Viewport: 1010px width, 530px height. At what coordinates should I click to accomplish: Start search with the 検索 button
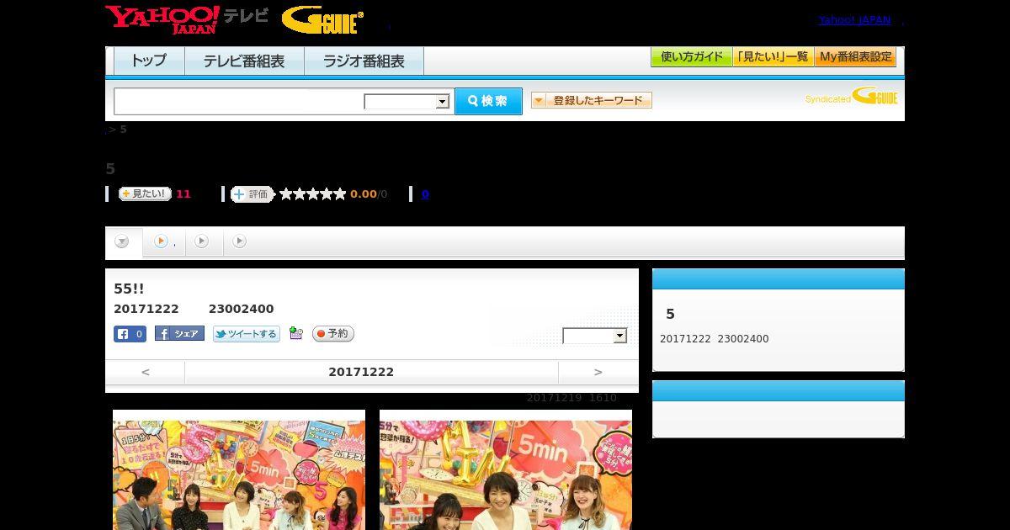(488, 101)
